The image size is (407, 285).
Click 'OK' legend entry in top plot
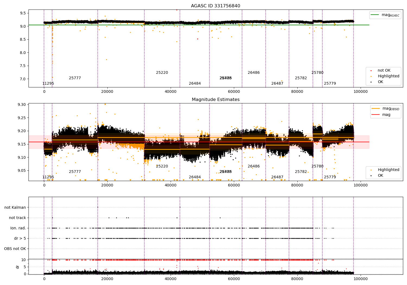coord(377,82)
